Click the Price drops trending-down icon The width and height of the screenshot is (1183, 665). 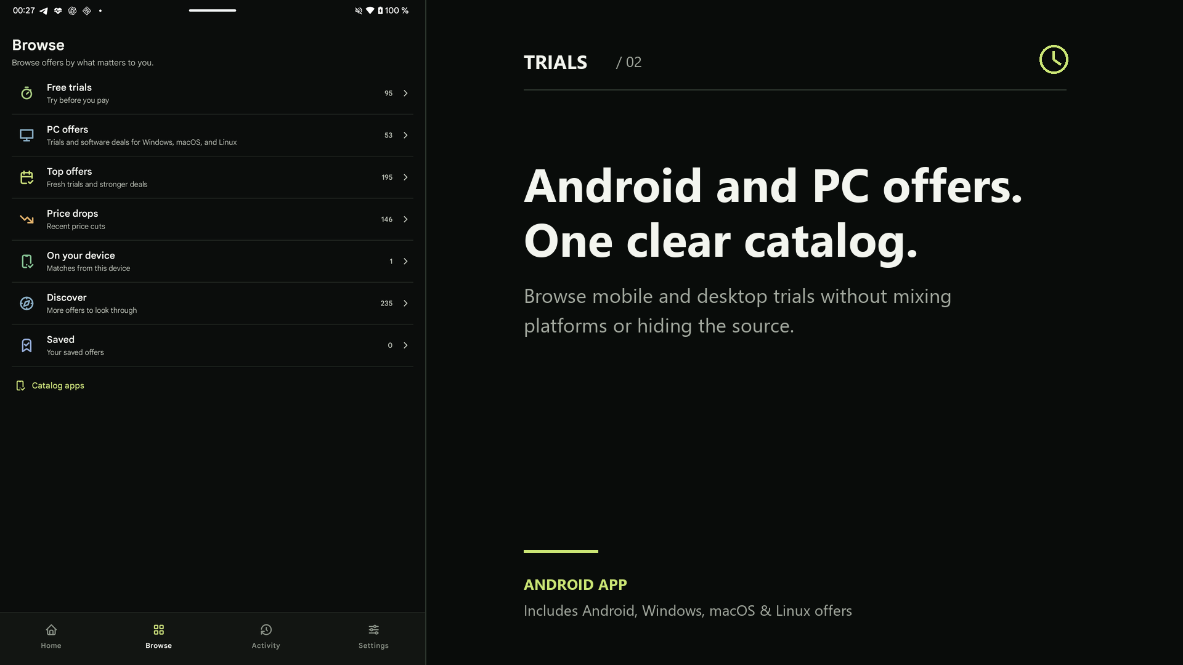point(26,219)
